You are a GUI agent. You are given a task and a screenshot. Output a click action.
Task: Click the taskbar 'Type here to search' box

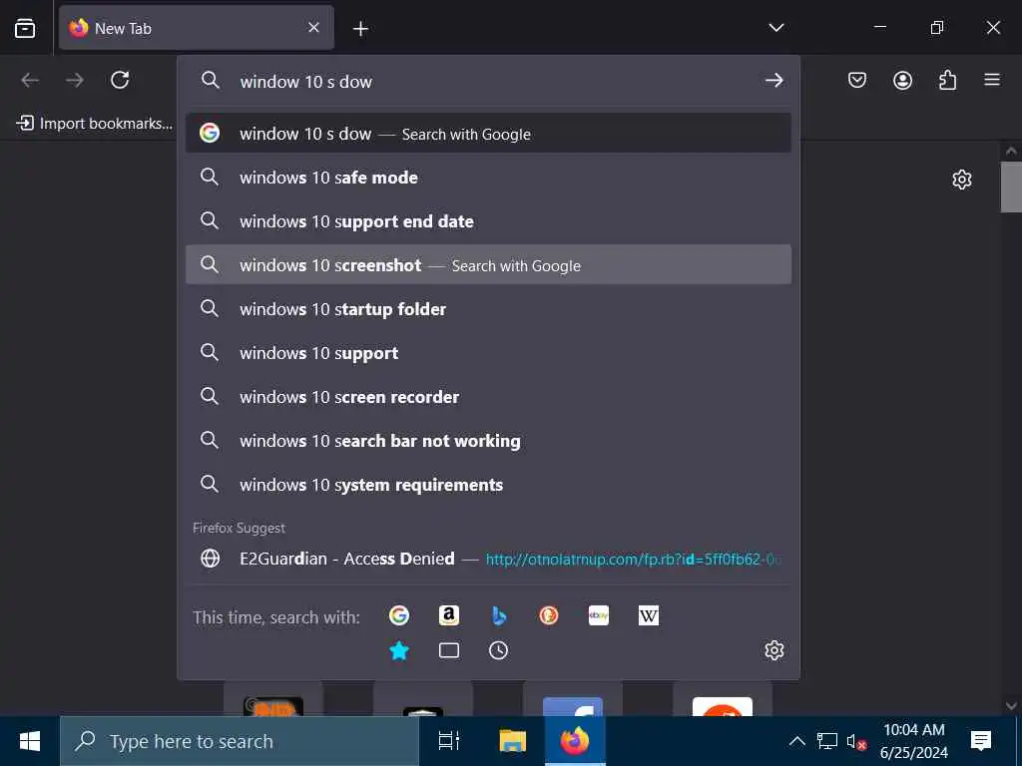(240, 741)
